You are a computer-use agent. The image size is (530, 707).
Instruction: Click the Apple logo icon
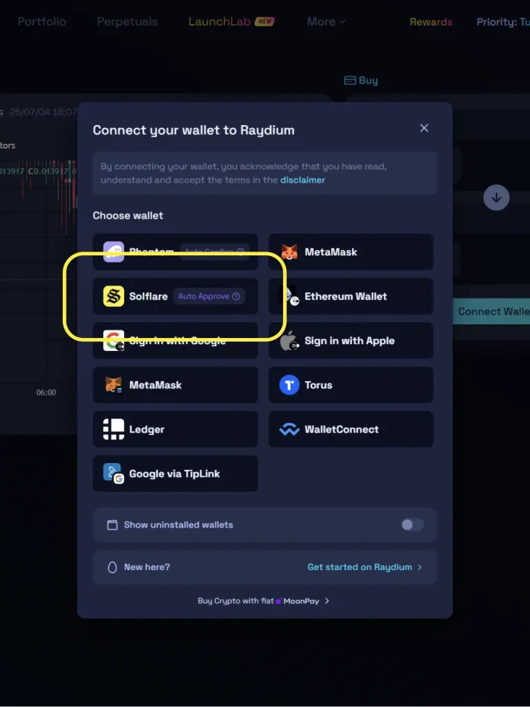point(289,340)
